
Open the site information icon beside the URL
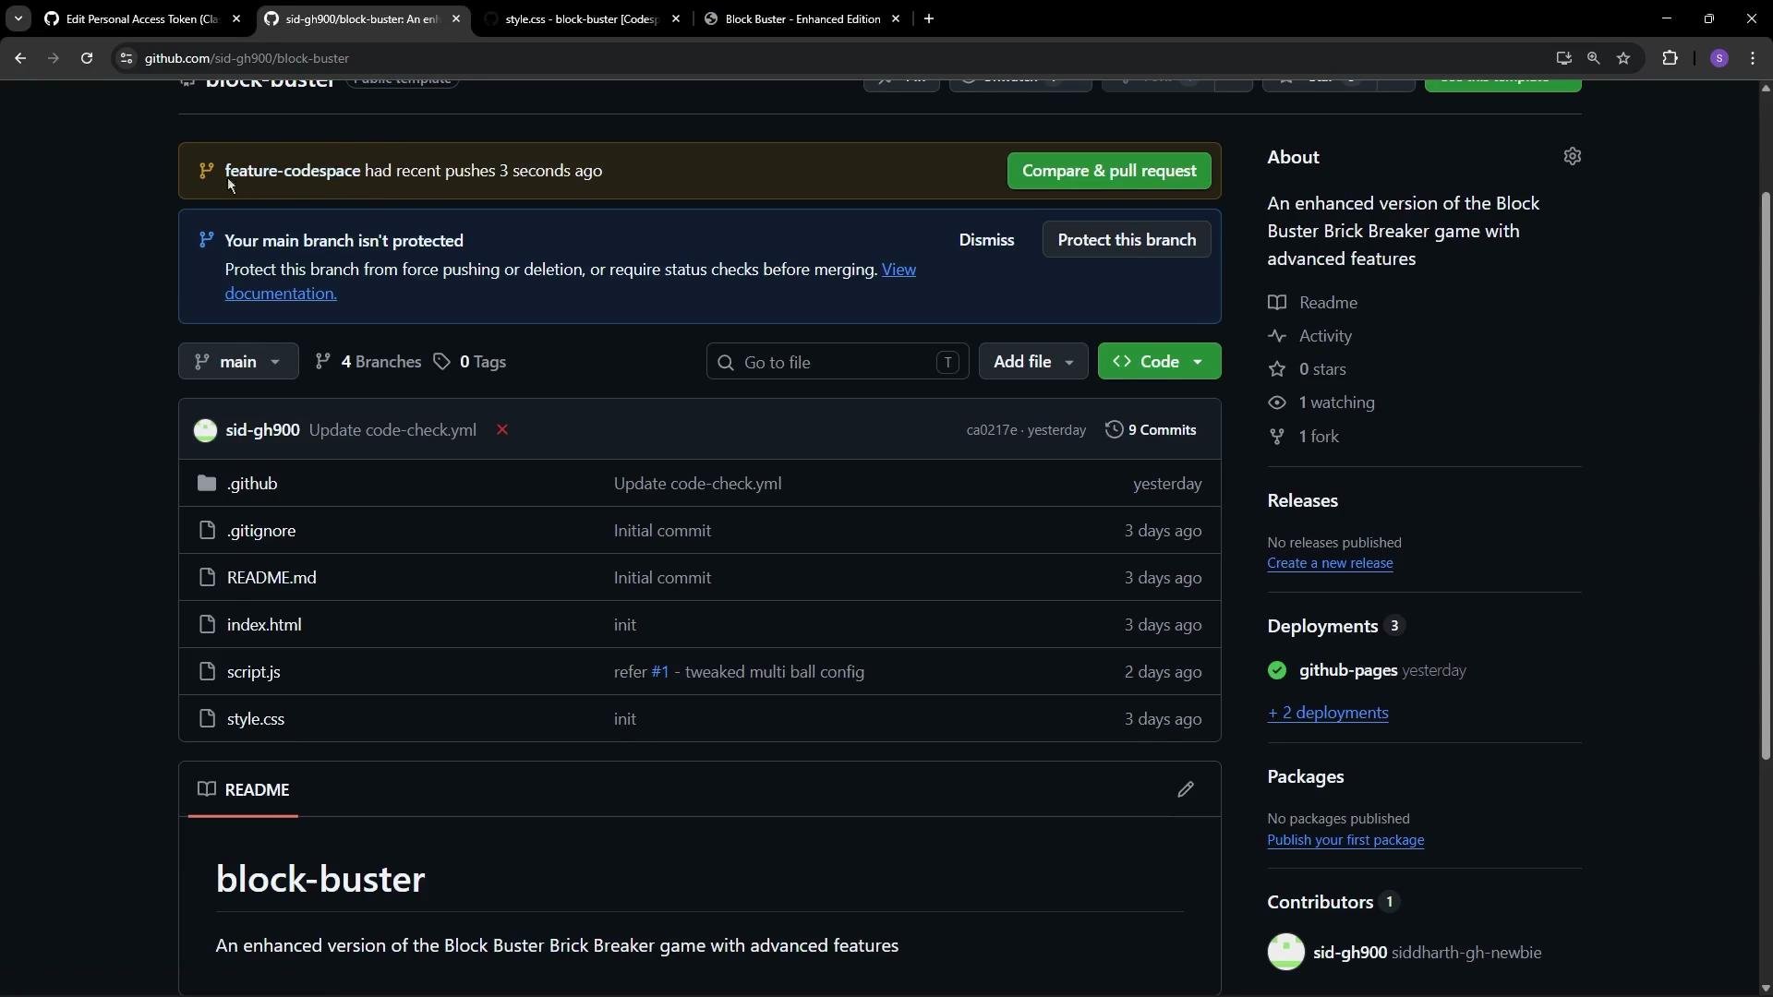(x=127, y=58)
